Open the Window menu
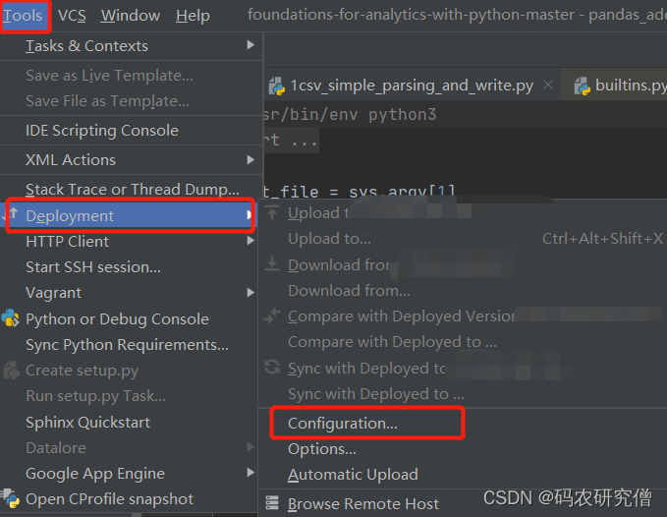This screenshot has height=517, width=667. (131, 16)
